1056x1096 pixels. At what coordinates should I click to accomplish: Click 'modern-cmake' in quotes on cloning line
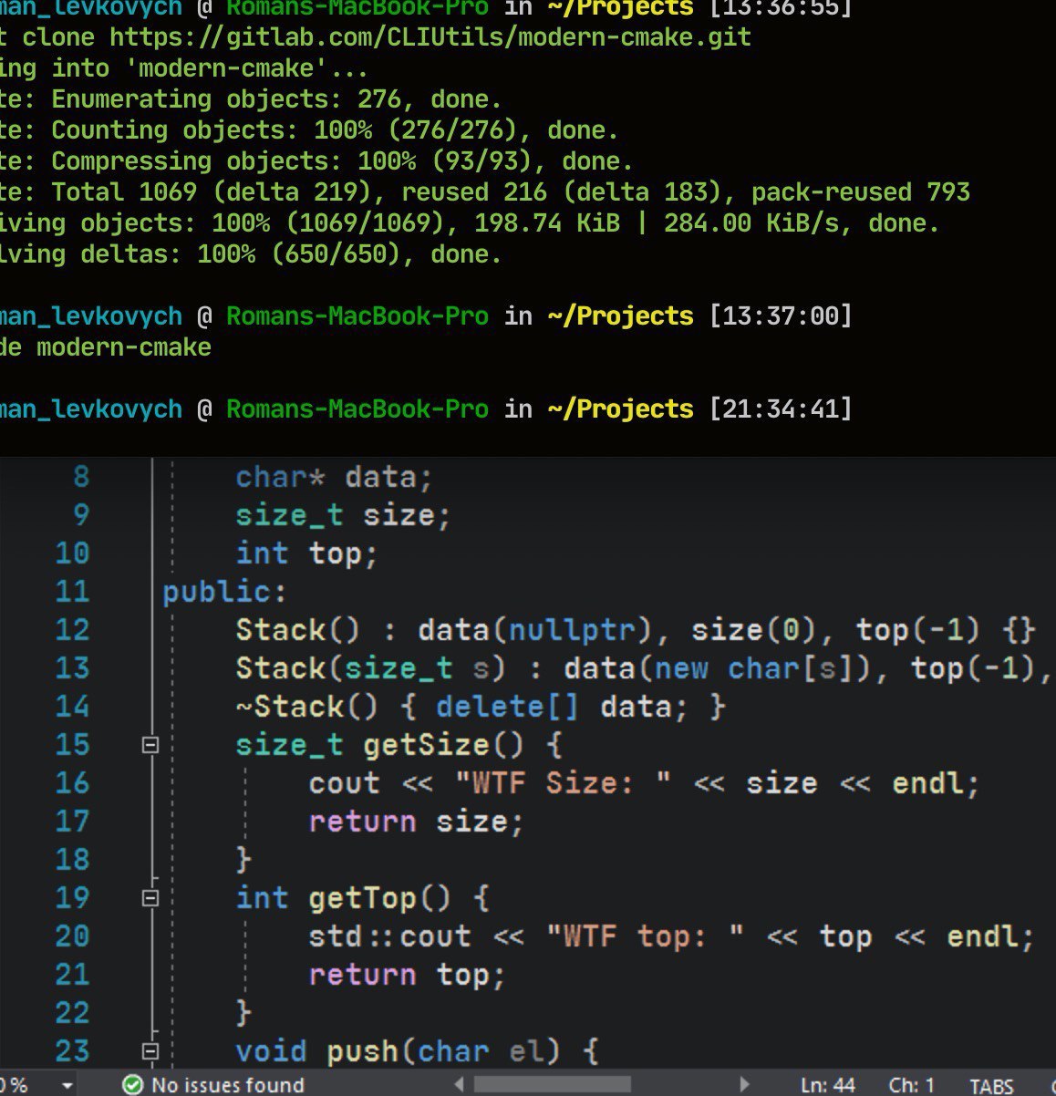pos(226,68)
